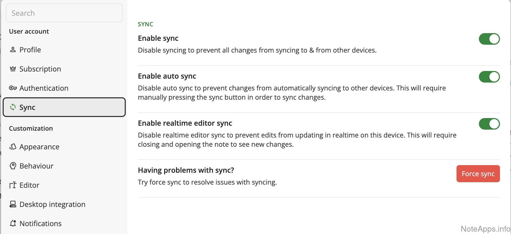This screenshot has width=511, height=234.
Task: Click the swatches icon beside Appearance
Action: point(13,147)
